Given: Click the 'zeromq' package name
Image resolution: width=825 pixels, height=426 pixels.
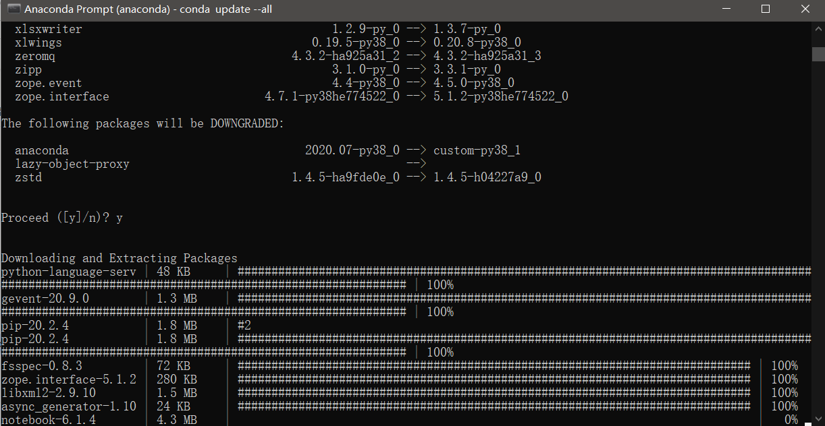Looking at the screenshot, I should [35, 57].
